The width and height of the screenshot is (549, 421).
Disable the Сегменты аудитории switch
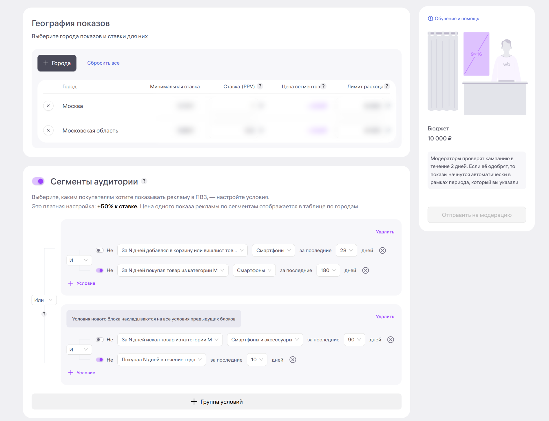point(38,181)
